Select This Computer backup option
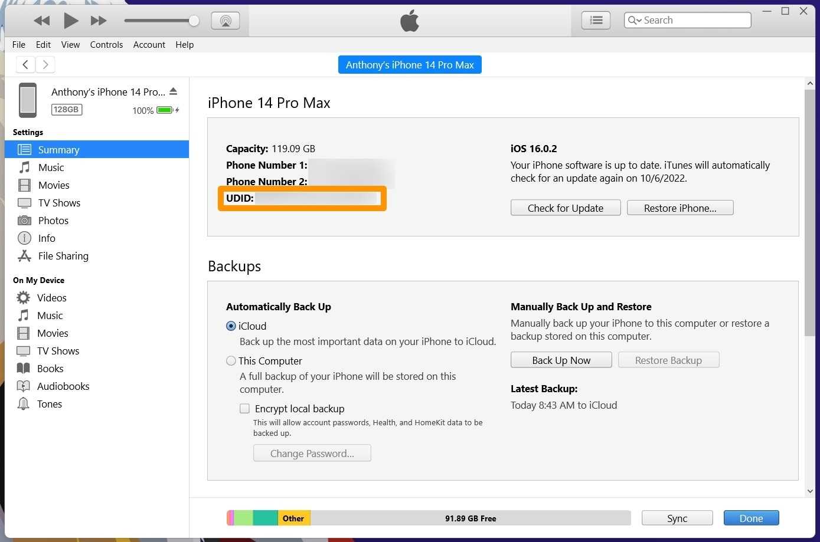The image size is (820, 542). tap(231, 361)
